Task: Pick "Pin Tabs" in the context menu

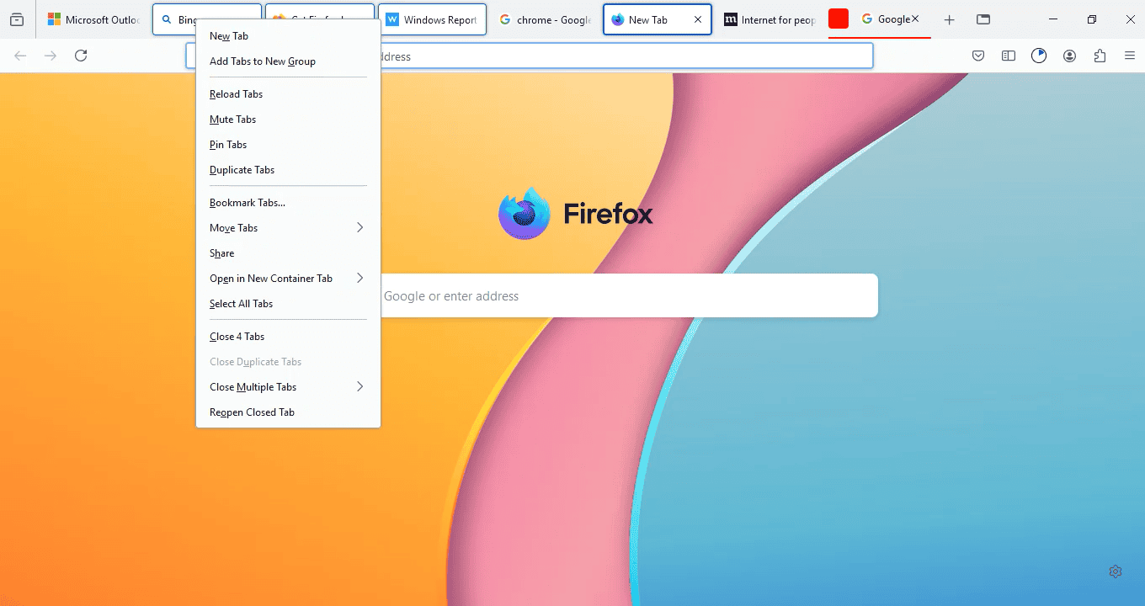Action: point(288,145)
